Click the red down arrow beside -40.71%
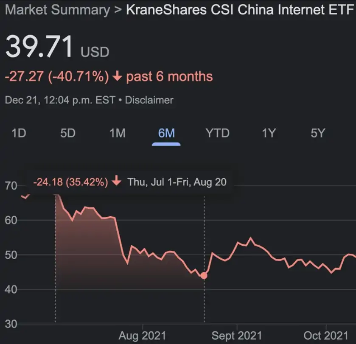Viewport: 356px width, 344px height. coord(118,77)
